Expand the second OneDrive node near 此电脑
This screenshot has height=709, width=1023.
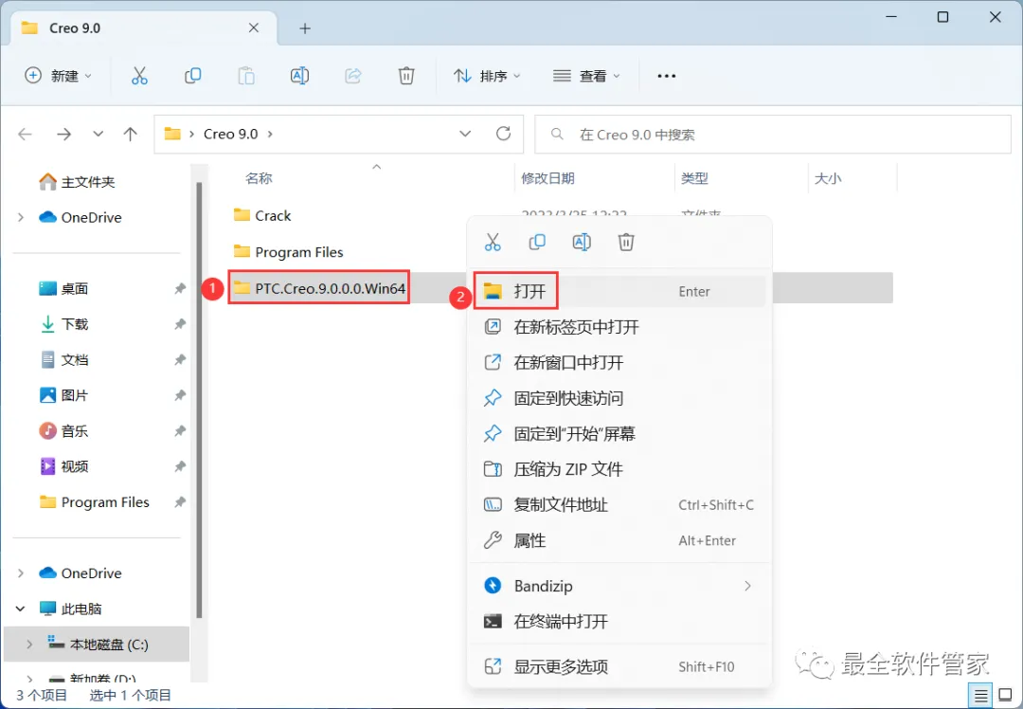coord(20,573)
